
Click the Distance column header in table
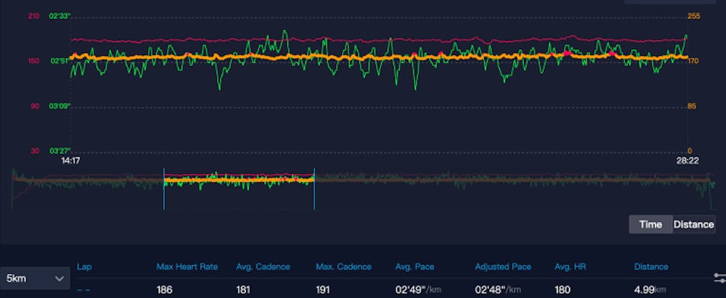[x=651, y=267]
